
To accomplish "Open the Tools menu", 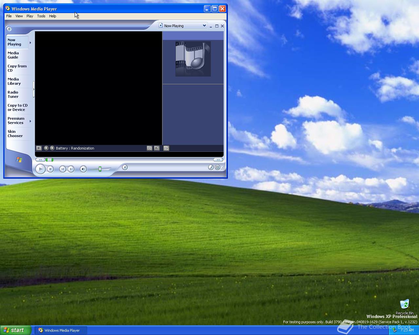I will [x=41, y=16].
